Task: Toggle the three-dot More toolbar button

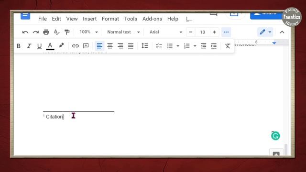Action: pos(226,32)
